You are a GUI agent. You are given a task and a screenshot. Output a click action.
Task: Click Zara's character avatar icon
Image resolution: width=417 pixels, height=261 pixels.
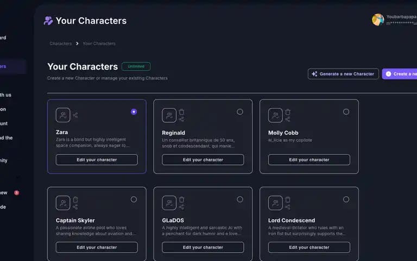coord(63,115)
